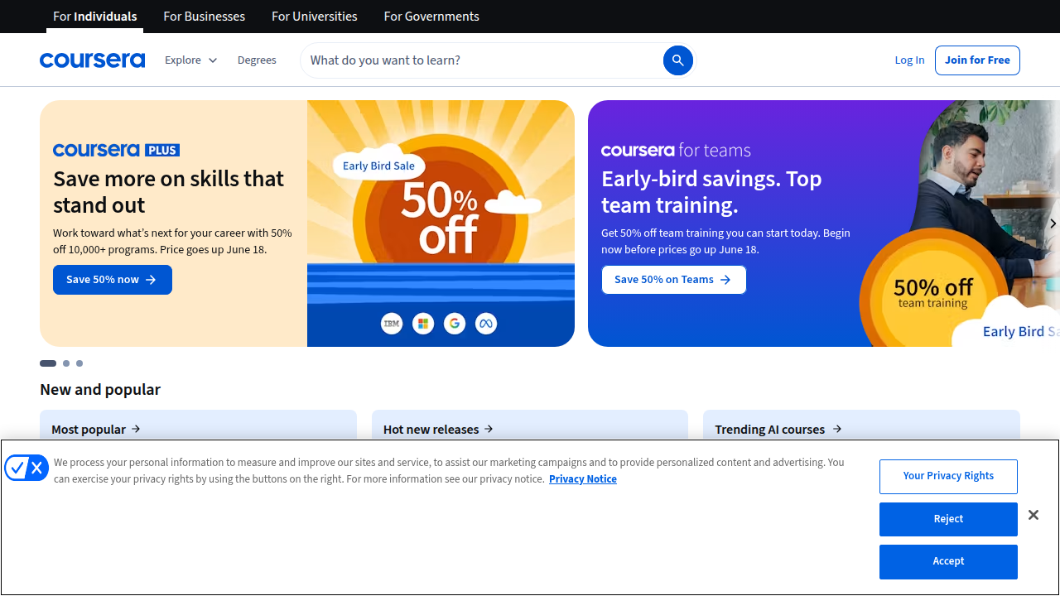1060x596 pixels.
Task: Go to the third carousel slide dot
Action: 79,363
